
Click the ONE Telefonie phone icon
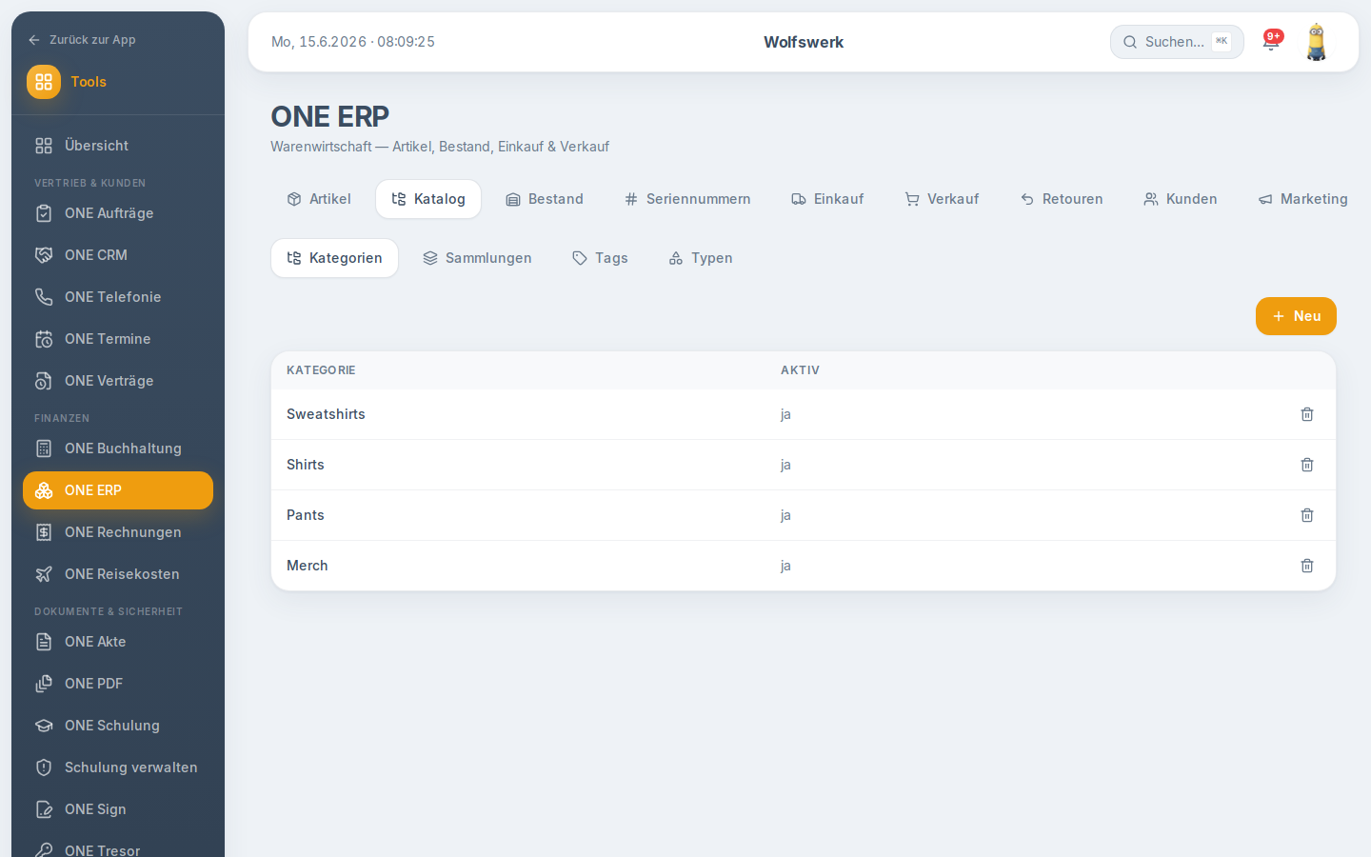pos(44,297)
